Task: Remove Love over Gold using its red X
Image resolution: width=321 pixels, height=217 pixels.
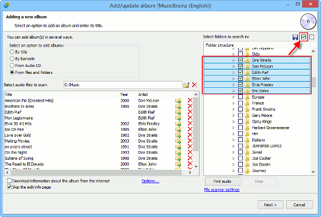Action: click(190, 135)
